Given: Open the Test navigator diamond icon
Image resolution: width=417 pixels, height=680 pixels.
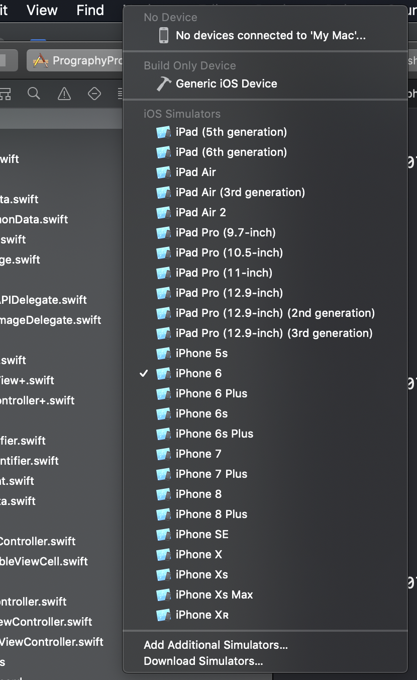Looking at the screenshot, I should 94,94.
